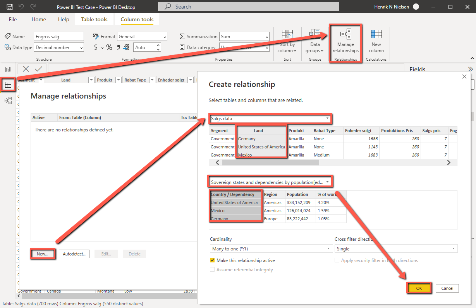Click the decimal places icon

click(127, 47)
